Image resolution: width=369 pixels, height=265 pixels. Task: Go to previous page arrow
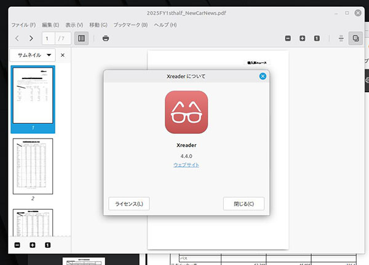(17, 39)
